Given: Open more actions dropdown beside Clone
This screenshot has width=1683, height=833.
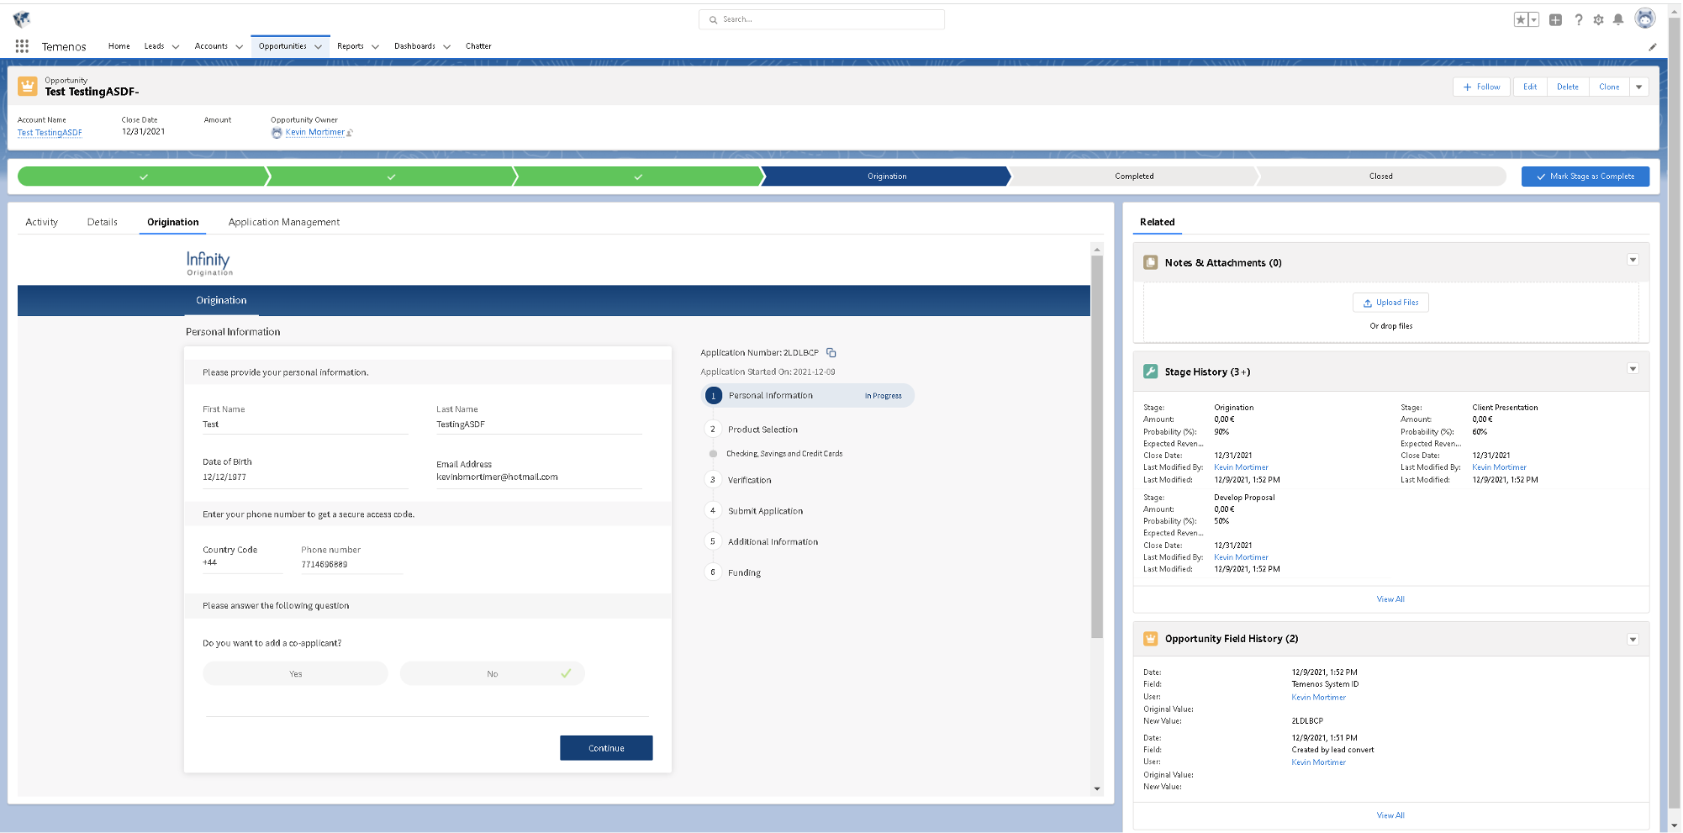Looking at the screenshot, I should tap(1638, 87).
